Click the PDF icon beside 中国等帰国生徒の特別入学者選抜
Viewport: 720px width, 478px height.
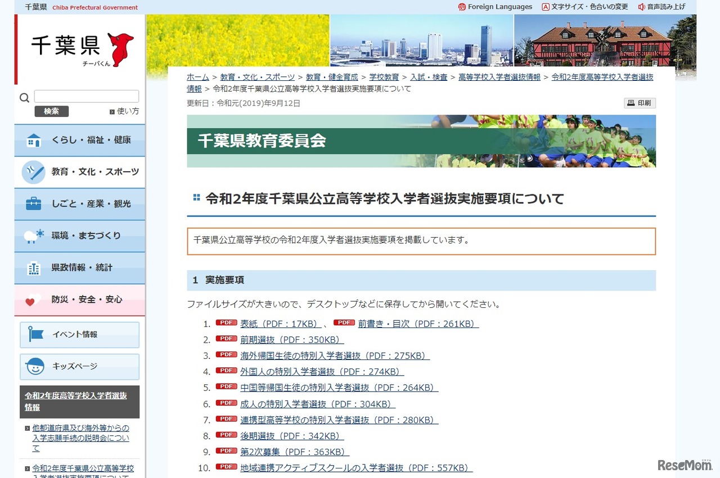coord(227,386)
